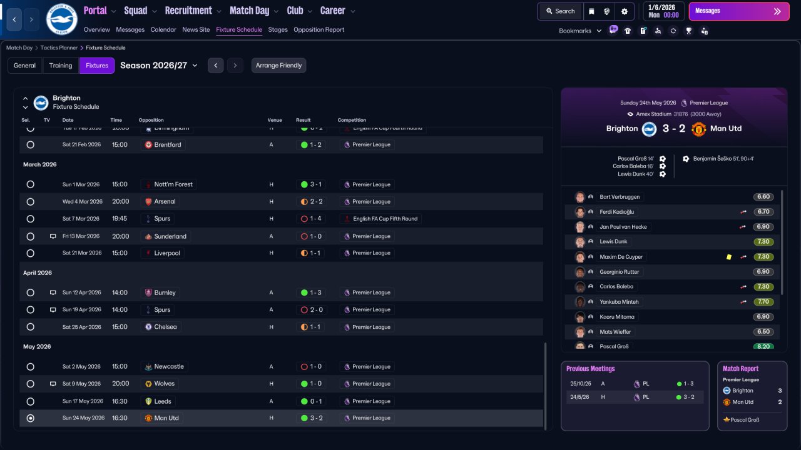Open the Tactics Planner breadcrumb link
801x450 pixels.
[58, 47]
